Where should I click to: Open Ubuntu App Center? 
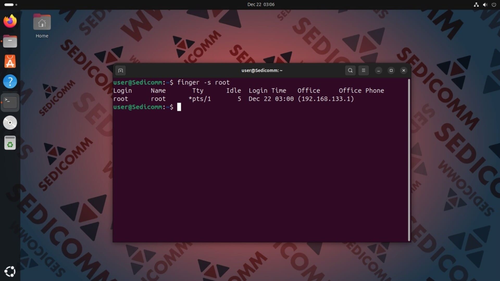(10, 62)
